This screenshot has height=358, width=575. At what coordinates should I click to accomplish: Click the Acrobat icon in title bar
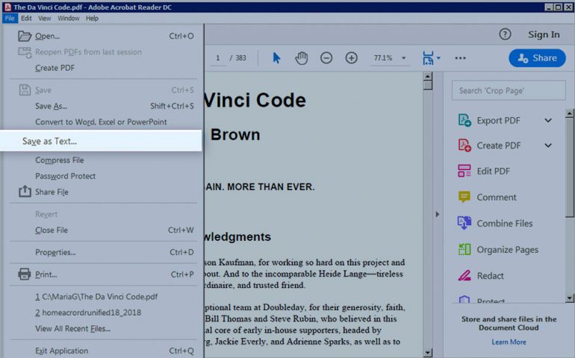7,7
